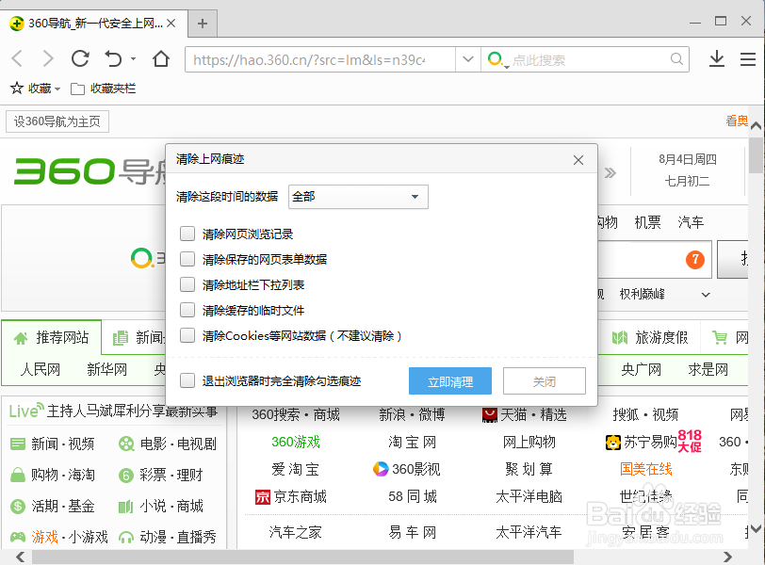Click the 立即清理 button
Screen dimensions: 765x565
[x=449, y=381]
